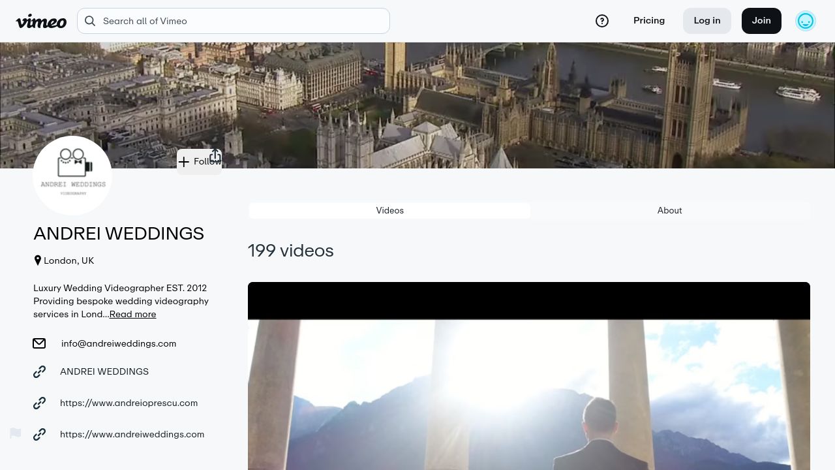Click the London, UK location pin icon

(x=38, y=260)
